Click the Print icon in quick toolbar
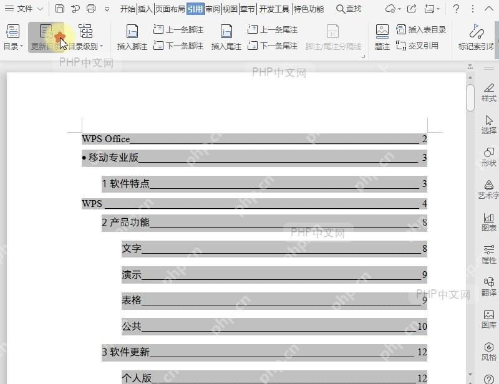The height and width of the screenshot is (384, 499). [x=91, y=9]
